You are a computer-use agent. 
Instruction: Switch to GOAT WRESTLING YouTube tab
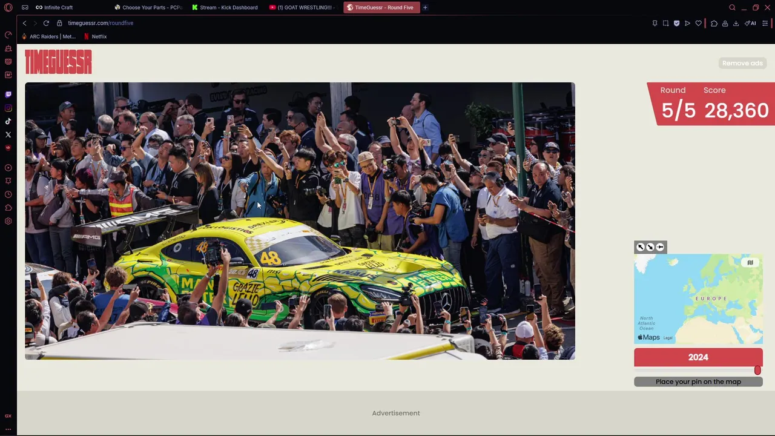pos(303,7)
